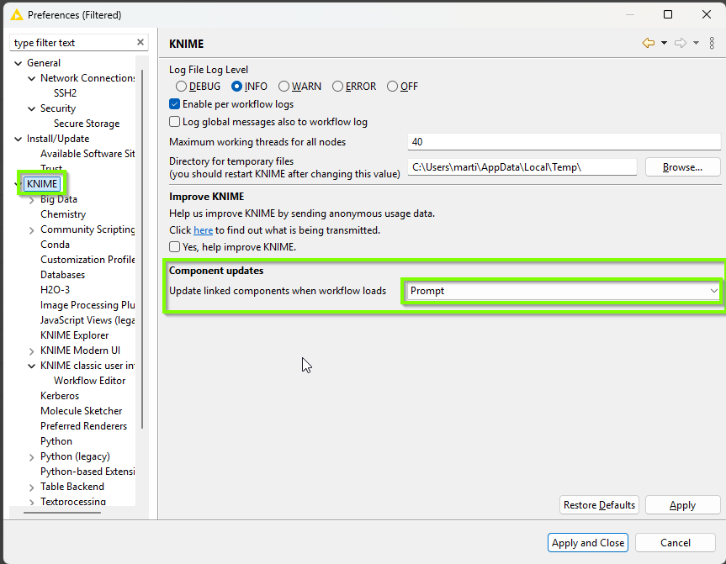Uncheck Enable per workflow logs
Viewport: 726px width, 564px height.
pos(175,105)
